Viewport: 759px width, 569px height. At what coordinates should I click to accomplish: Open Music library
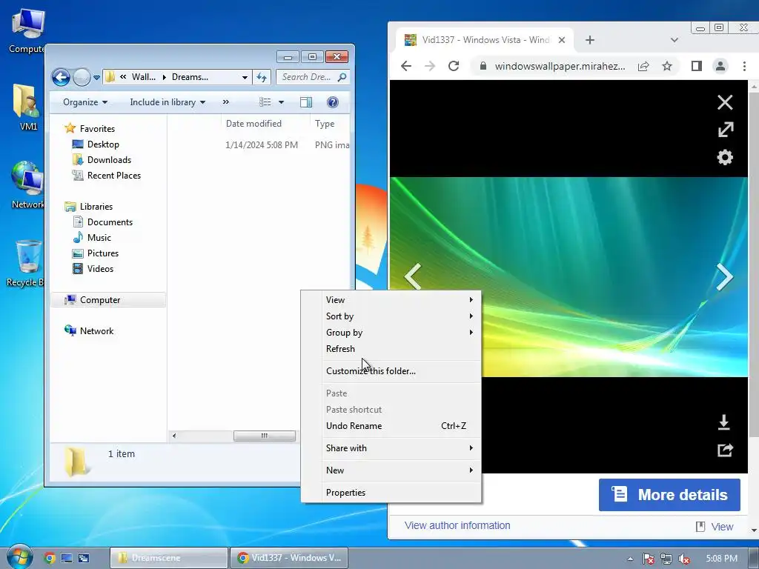[99, 238]
